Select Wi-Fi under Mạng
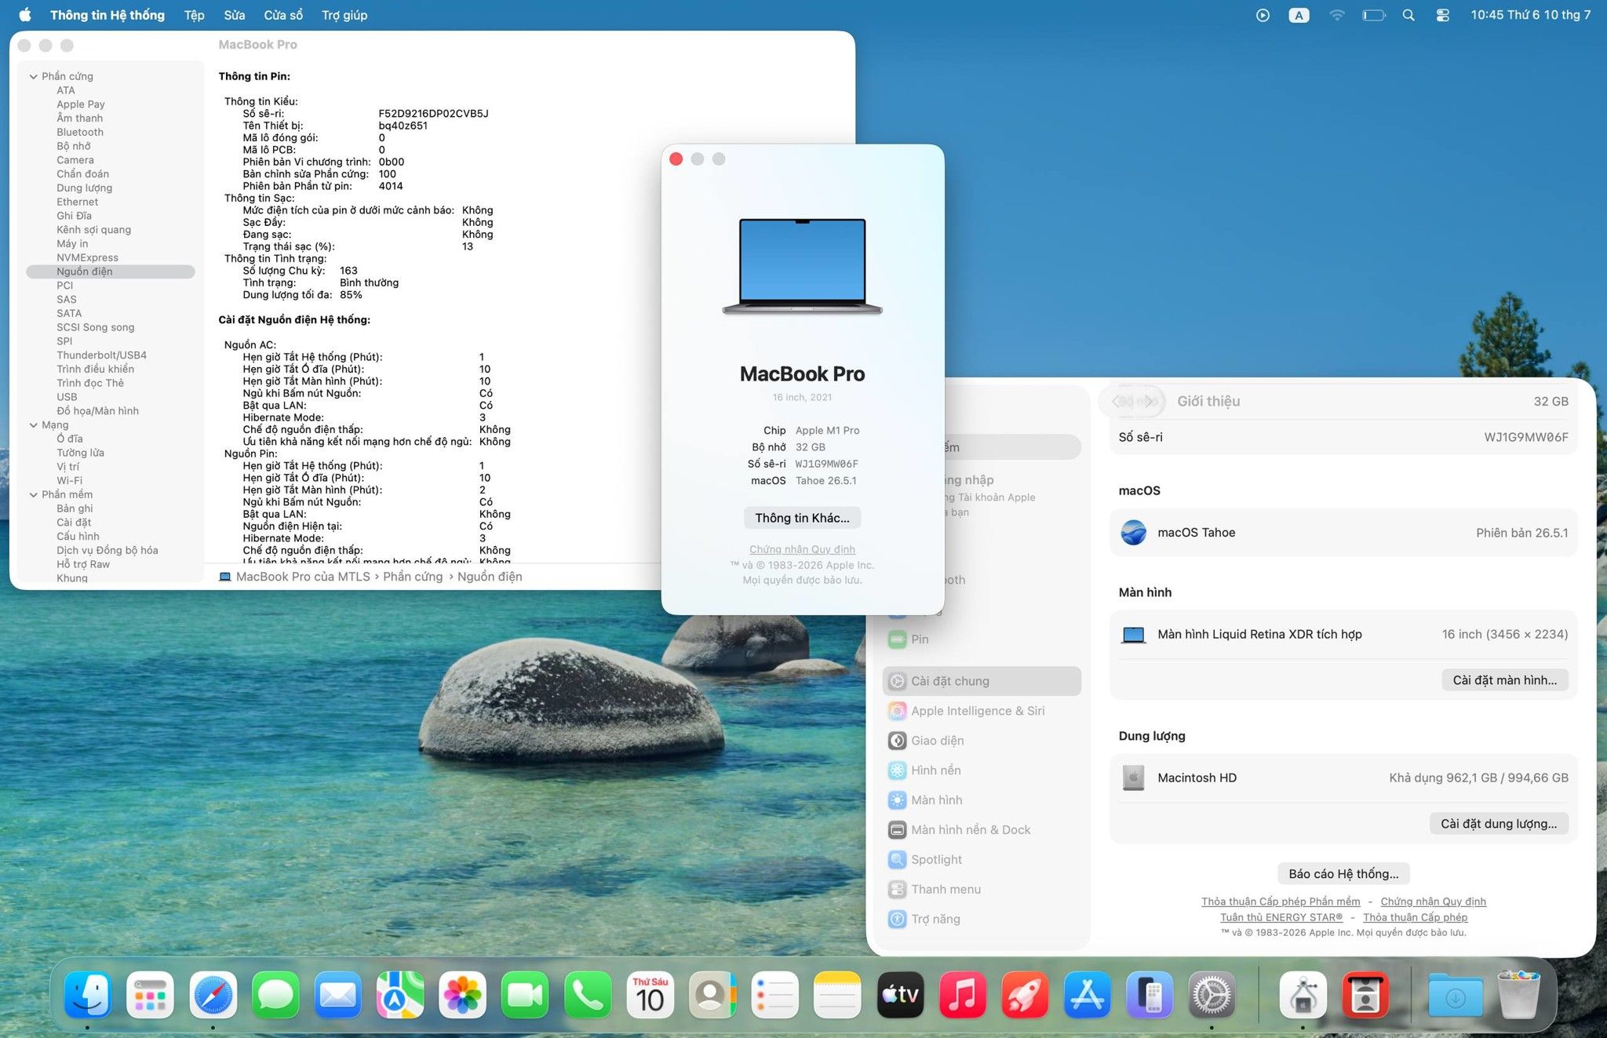Screen dimensions: 1607x1038 [69, 480]
